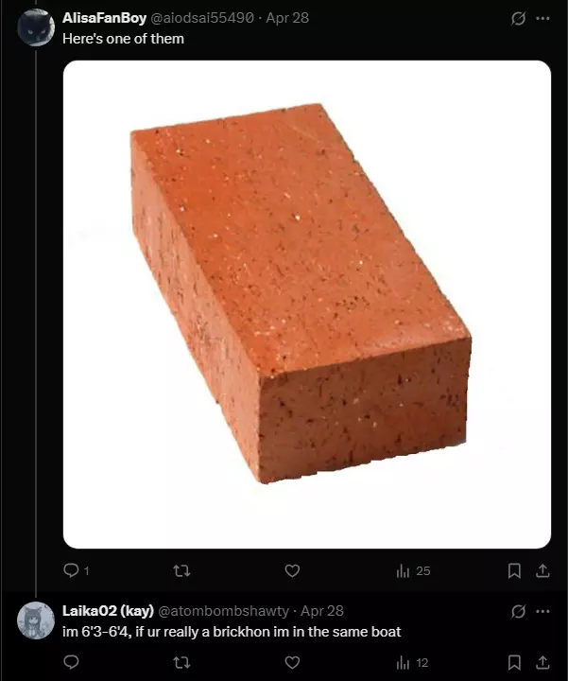The width and height of the screenshot is (568, 681).
Task: Reply to AlisaFanBoy's brick post
Action: [77, 570]
